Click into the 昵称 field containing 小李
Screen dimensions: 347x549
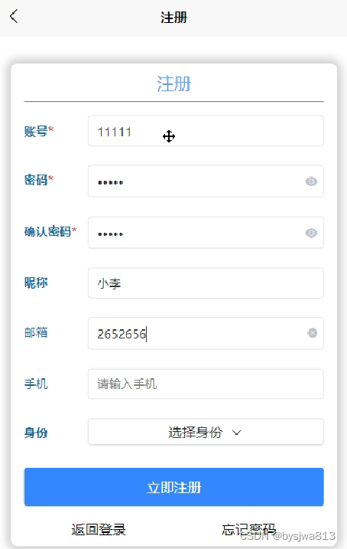[x=206, y=283]
